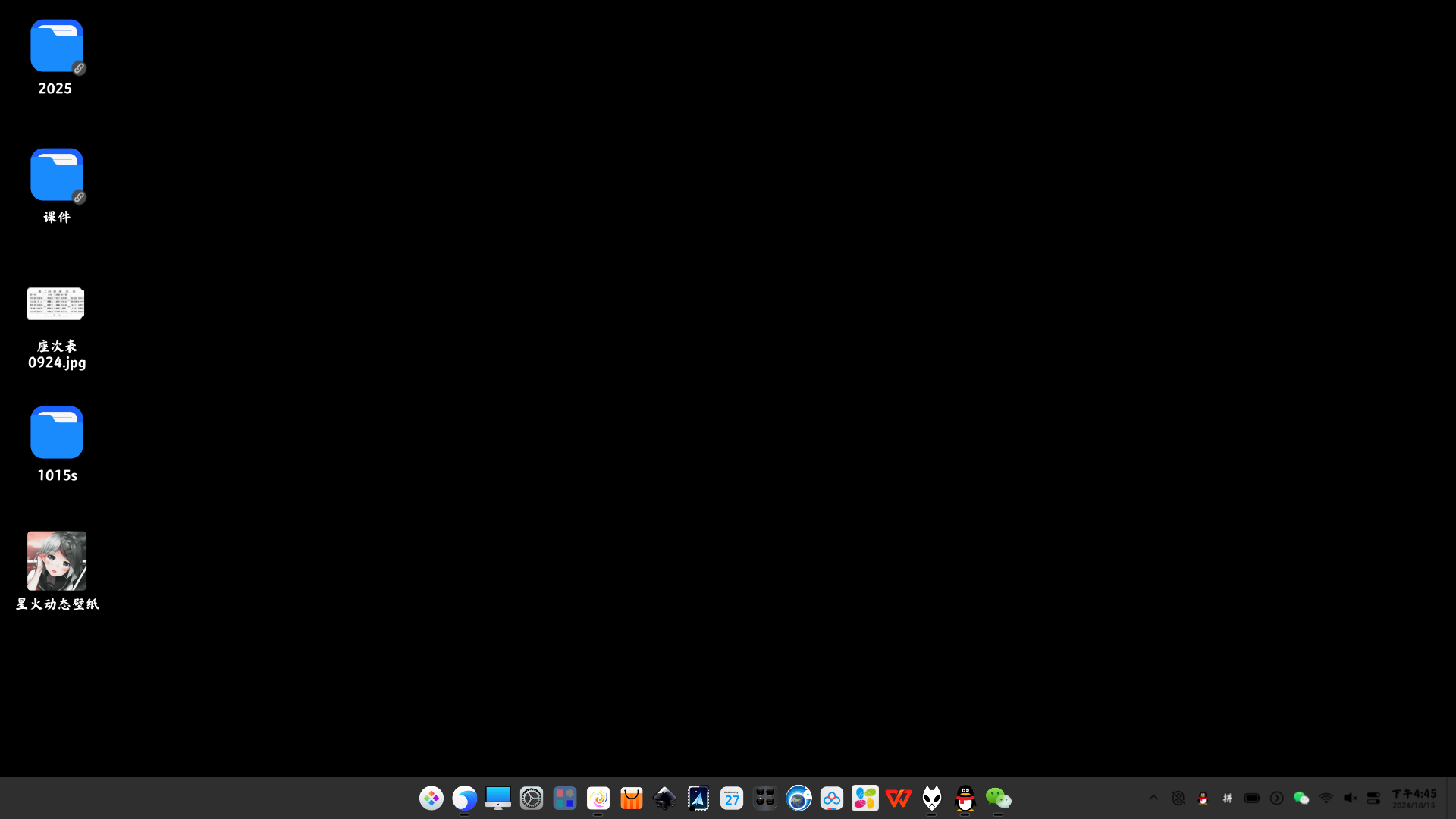Launch the colorful swirl app in the dock
Viewport: 1456px width, 819px height.
pyautogui.click(x=598, y=798)
